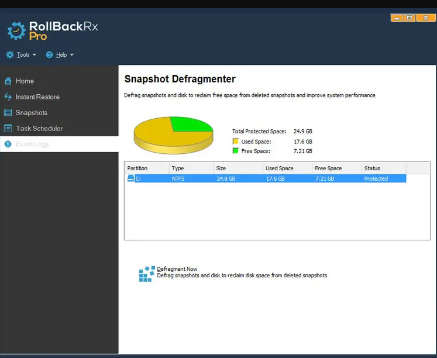Viewport: 437px width, 358px height.
Task: Maximize the RollBack Rx window
Action: click(x=410, y=18)
